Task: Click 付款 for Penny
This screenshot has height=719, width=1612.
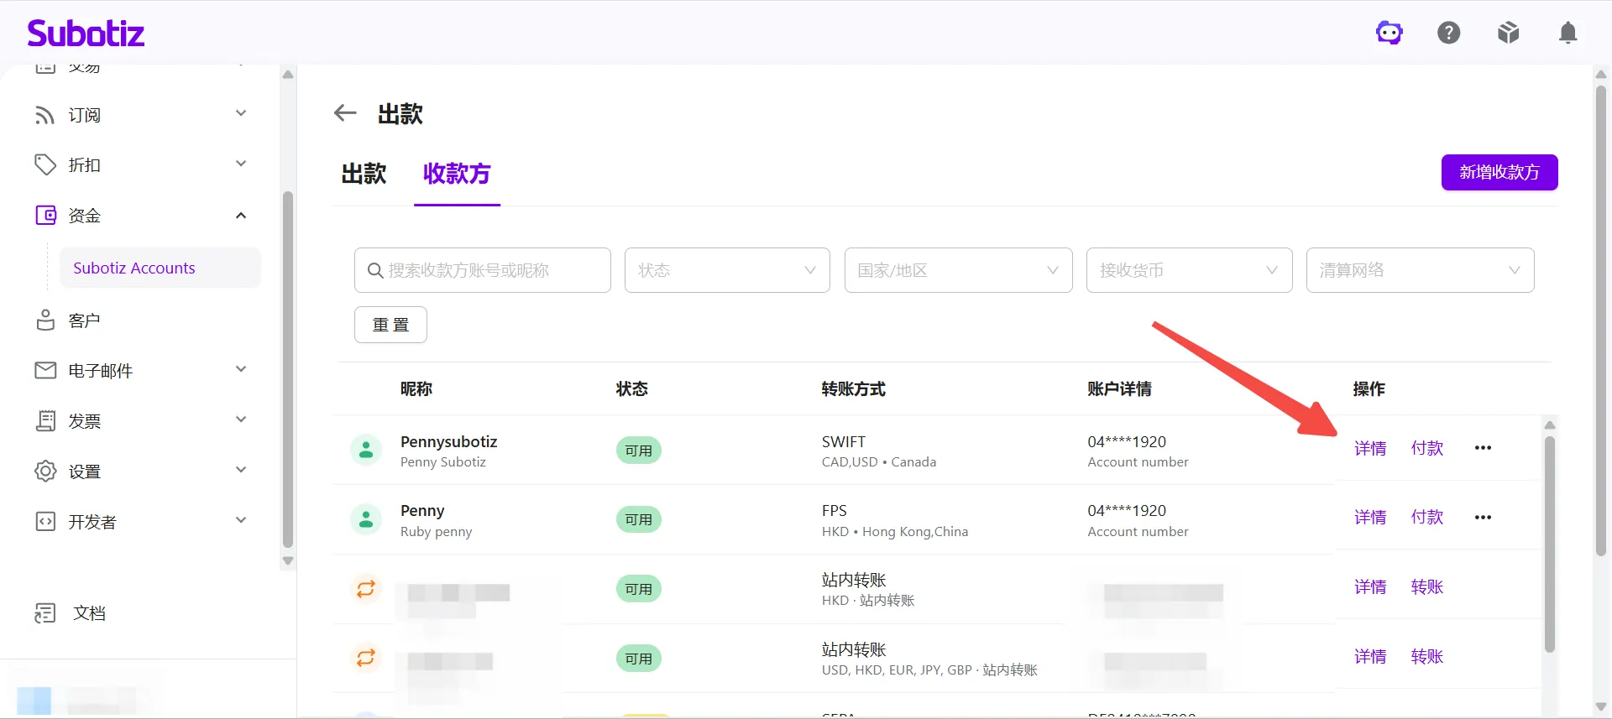Action: pyautogui.click(x=1427, y=517)
